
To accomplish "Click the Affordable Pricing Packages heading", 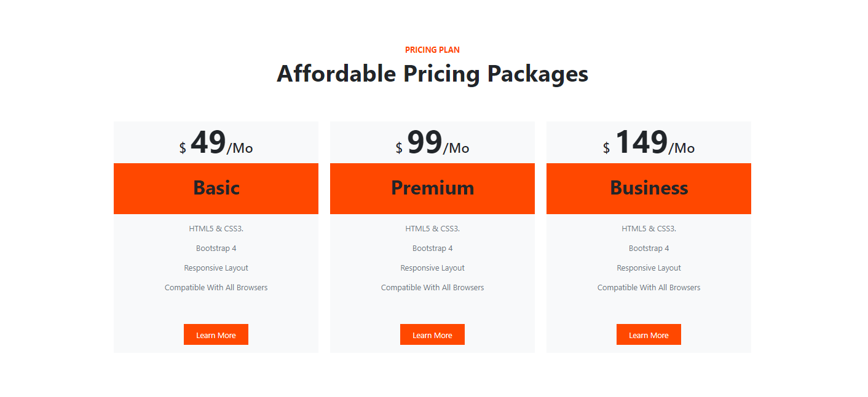I will (432, 74).
